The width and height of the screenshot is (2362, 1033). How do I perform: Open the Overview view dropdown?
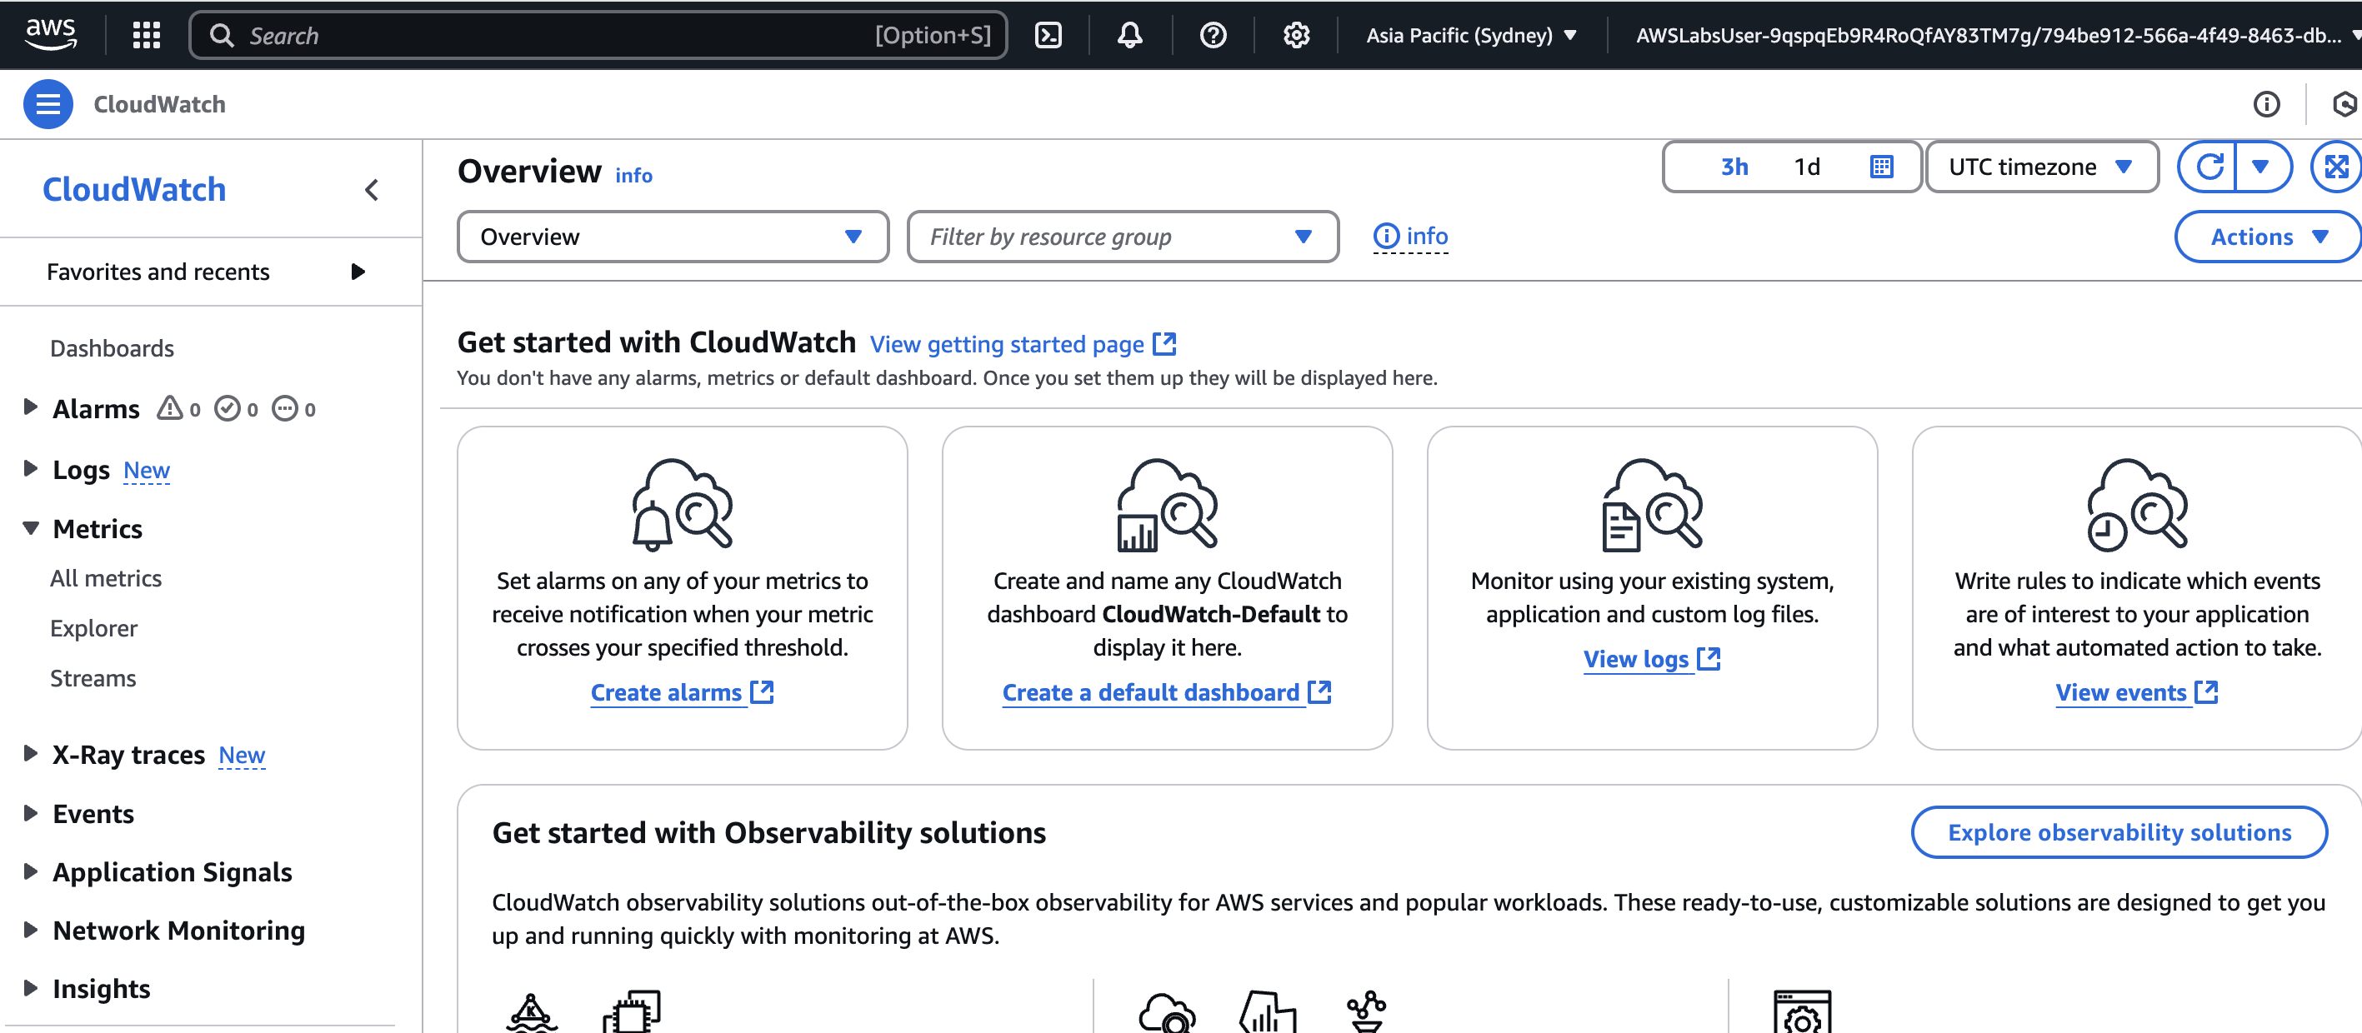pos(673,237)
